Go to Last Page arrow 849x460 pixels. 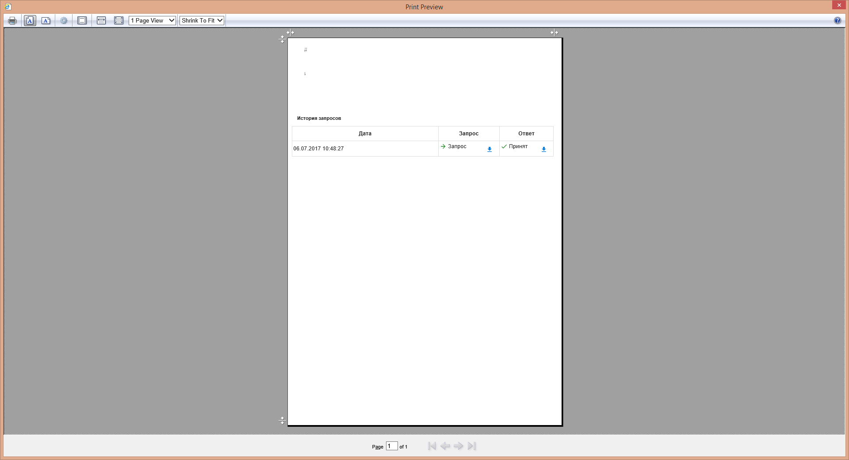pyautogui.click(x=472, y=446)
